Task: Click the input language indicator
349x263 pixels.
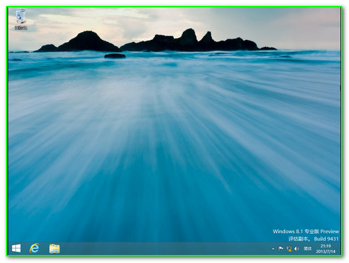Action: pyautogui.click(x=308, y=248)
